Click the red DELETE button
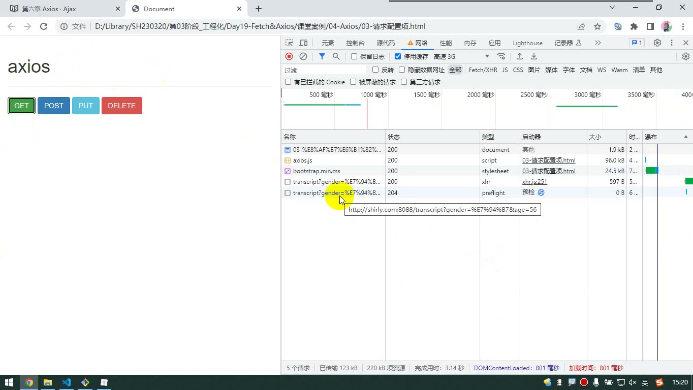693x390 pixels. click(x=122, y=106)
